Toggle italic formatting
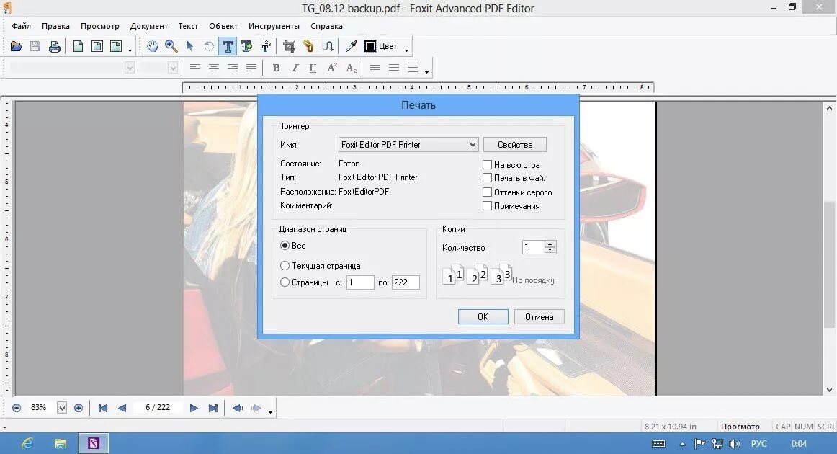This screenshot has width=837, height=454. [x=295, y=68]
